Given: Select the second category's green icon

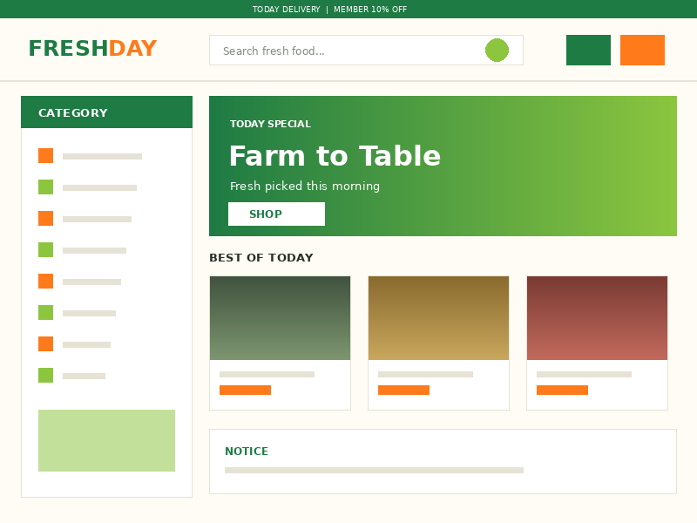Looking at the screenshot, I should pyautogui.click(x=46, y=187).
